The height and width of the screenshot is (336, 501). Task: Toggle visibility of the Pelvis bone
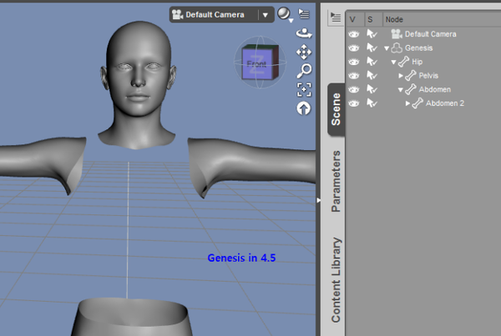[354, 76]
